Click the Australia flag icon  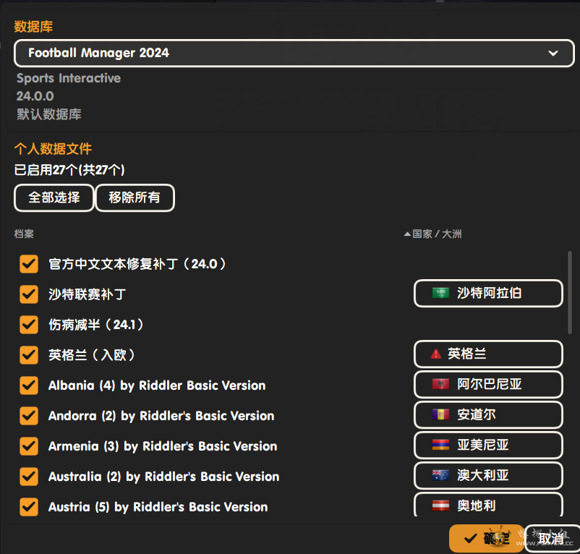(x=440, y=475)
